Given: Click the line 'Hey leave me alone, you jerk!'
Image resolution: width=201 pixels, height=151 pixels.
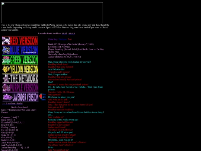Looking at the screenshot, I should (61, 97).
